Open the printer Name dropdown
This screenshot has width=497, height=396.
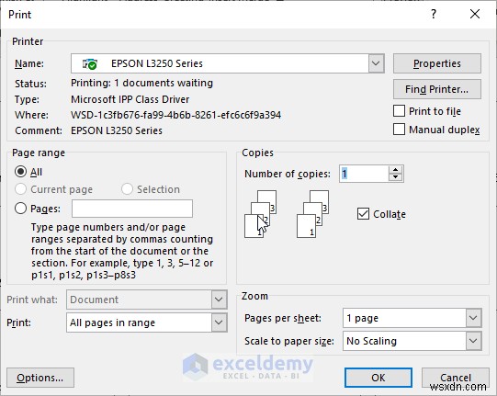click(376, 63)
